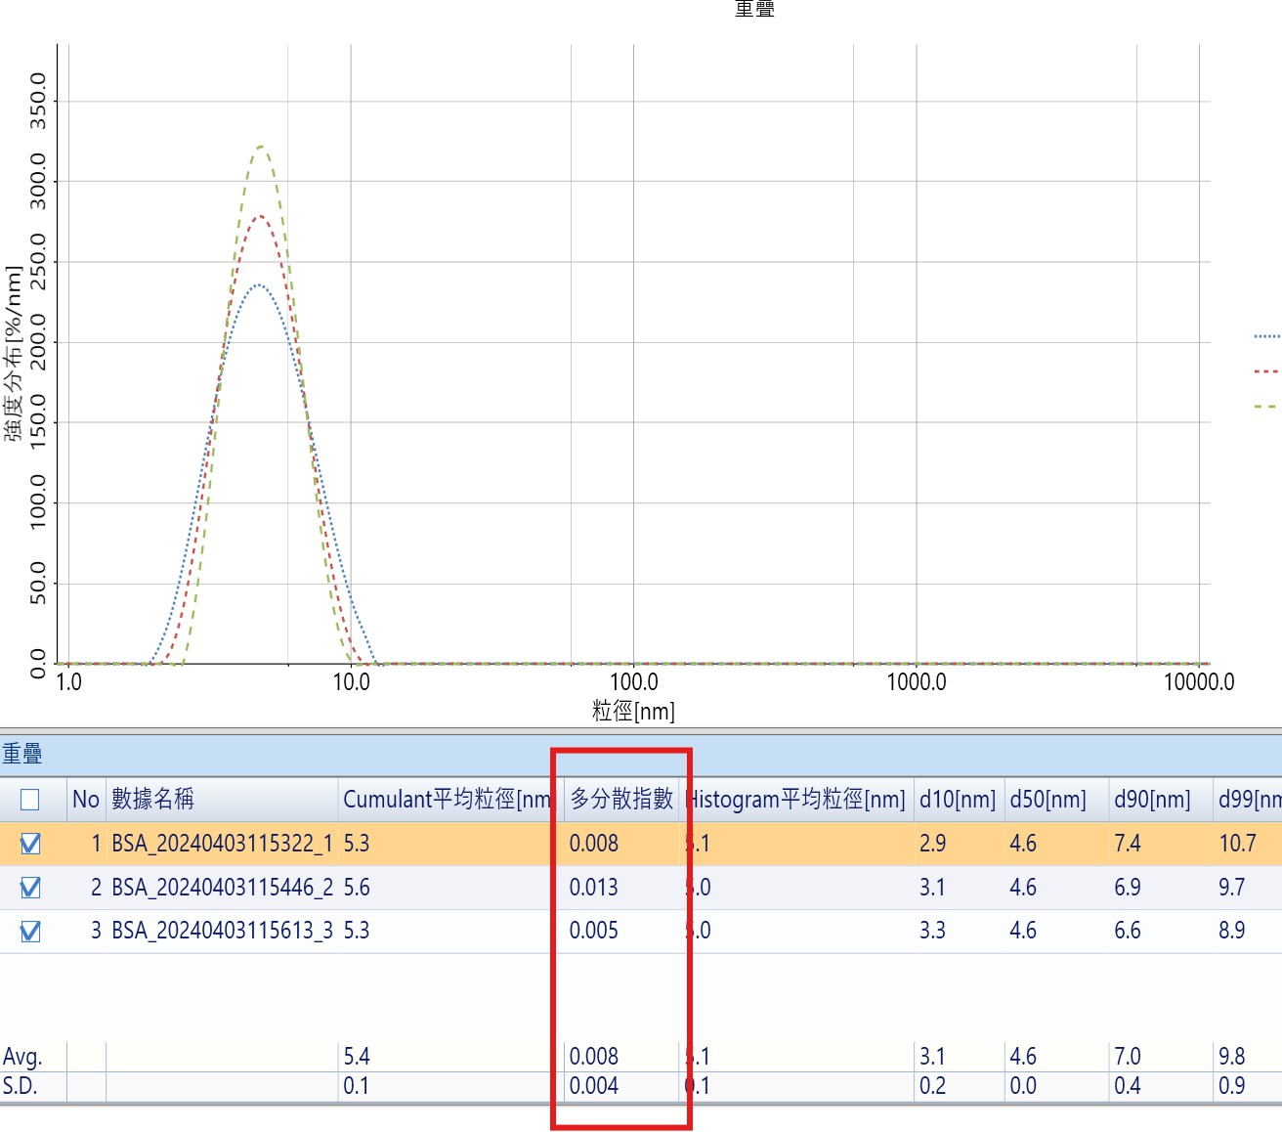Screen dimensions: 1282x1132
Task: Select the BSA_20240403115446_2 data row name
Action: [222, 888]
